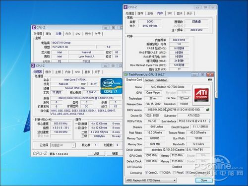Close the GPU-Z window
Image resolution: width=248 pixels, height=186 pixels.
[210, 75]
